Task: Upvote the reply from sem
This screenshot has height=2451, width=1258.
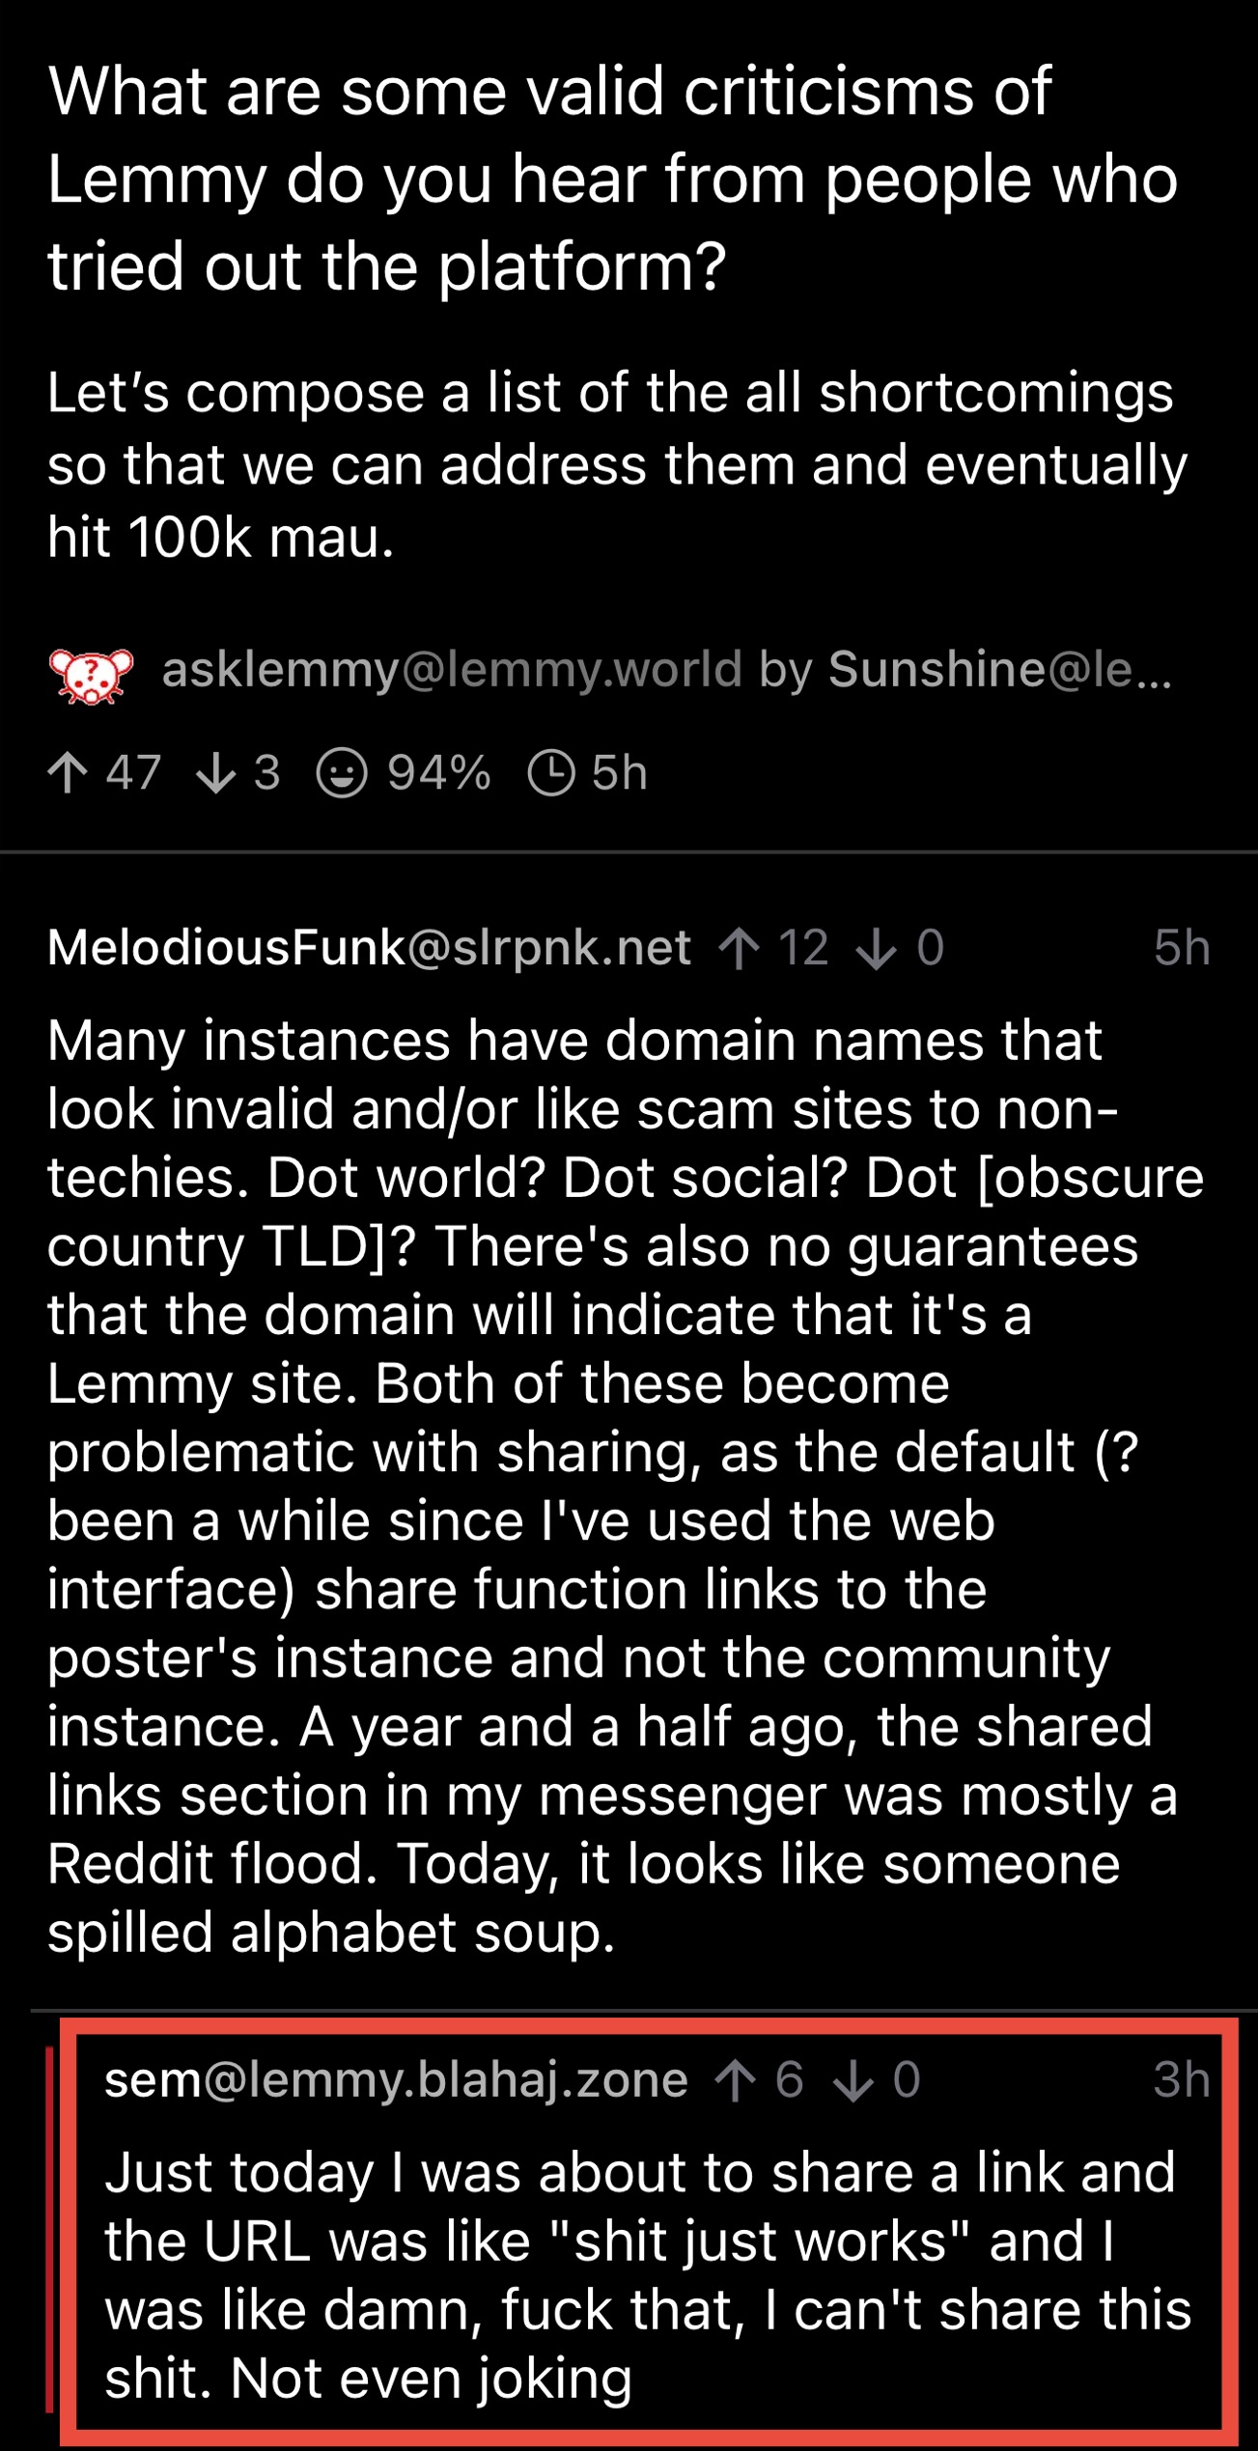Action: tap(736, 2080)
